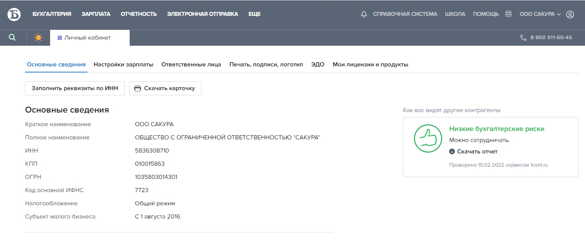This screenshot has height=240, width=585.
Task: Expand the ООО САКУРА organization dropdown
Action: [x=540, y=14]
